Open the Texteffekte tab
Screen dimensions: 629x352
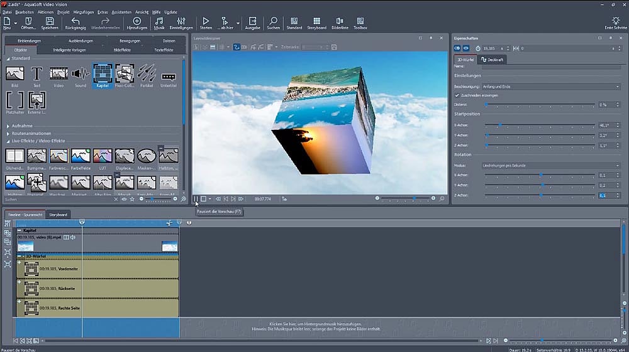click(x=164, y=49)
